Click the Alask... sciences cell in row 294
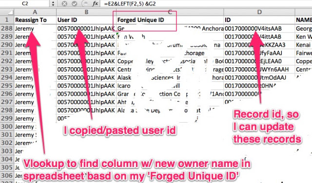 [x=170, y=77]
